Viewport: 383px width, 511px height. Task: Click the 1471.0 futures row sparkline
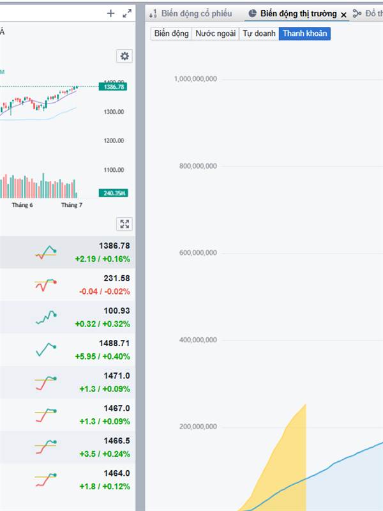[x=46, y=383]
